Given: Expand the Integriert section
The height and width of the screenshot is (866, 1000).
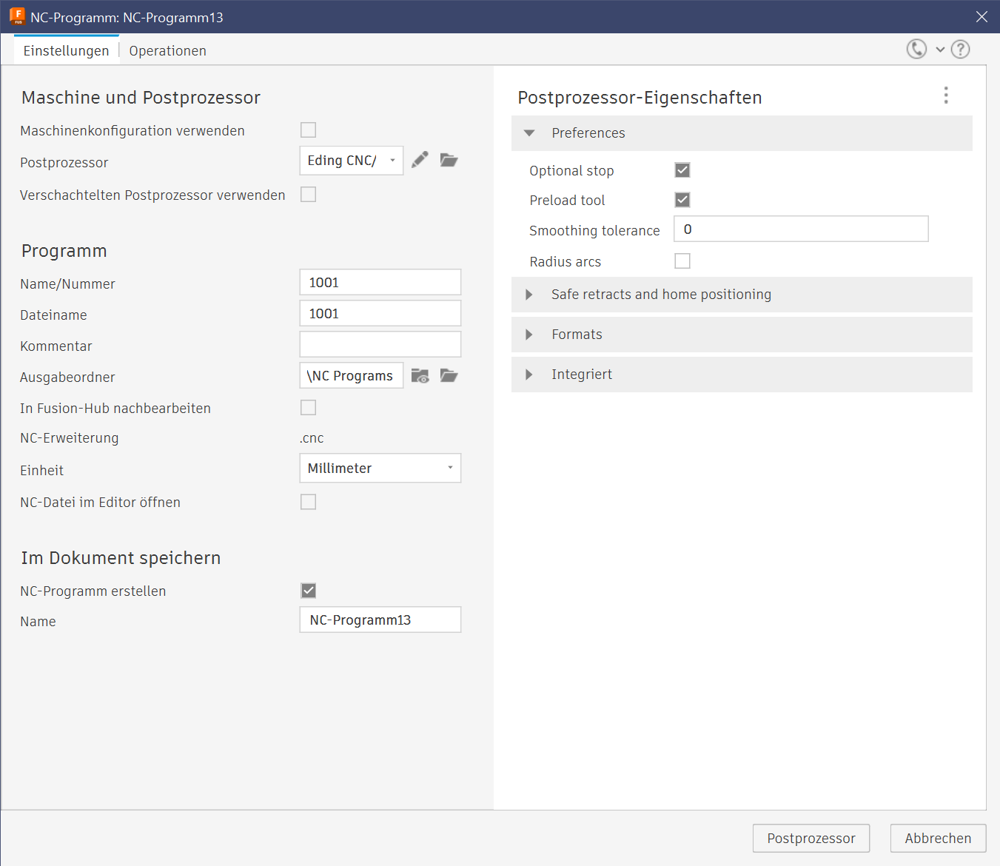Looking at the screenshot, I should tap(742, 375).
